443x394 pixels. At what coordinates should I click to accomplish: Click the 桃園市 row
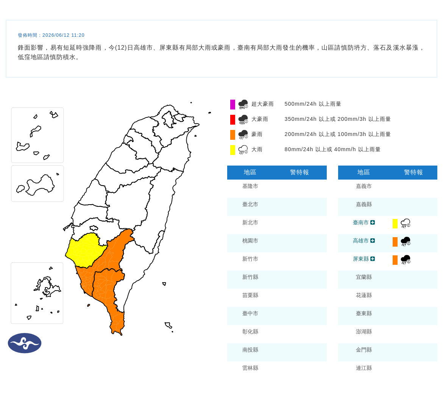click(277, 243)
